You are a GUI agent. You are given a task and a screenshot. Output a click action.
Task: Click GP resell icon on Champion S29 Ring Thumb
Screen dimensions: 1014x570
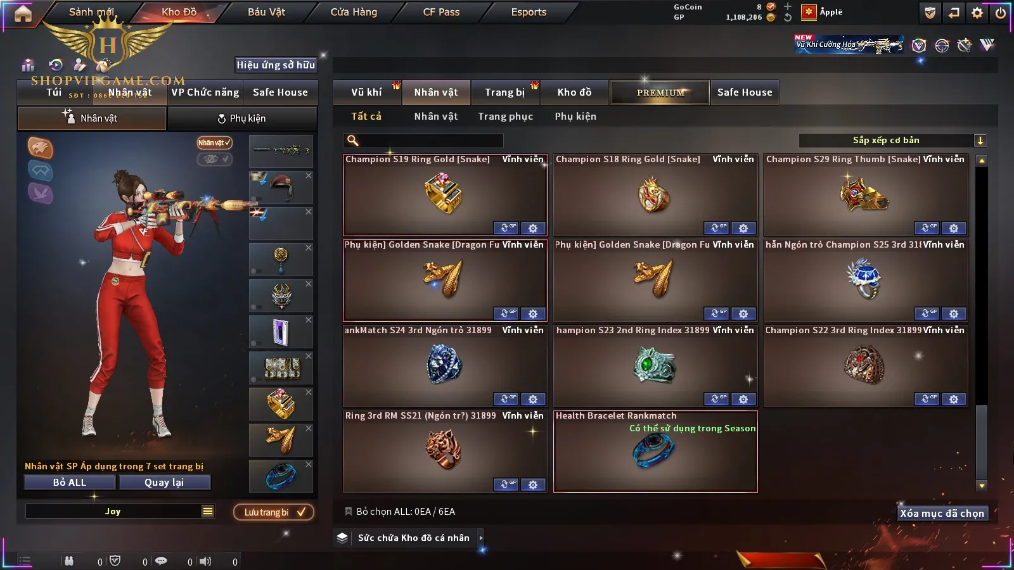coord(926,227)
